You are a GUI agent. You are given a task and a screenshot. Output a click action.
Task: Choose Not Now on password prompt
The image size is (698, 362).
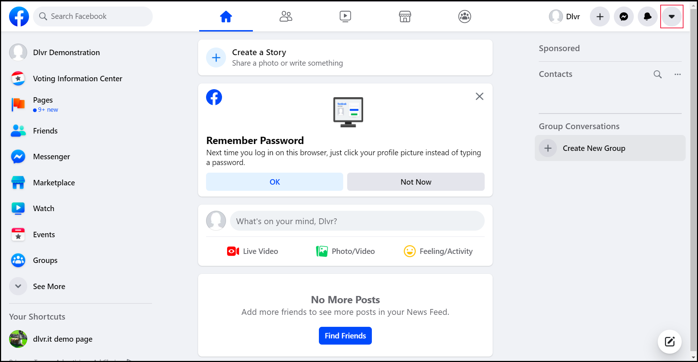416,182
